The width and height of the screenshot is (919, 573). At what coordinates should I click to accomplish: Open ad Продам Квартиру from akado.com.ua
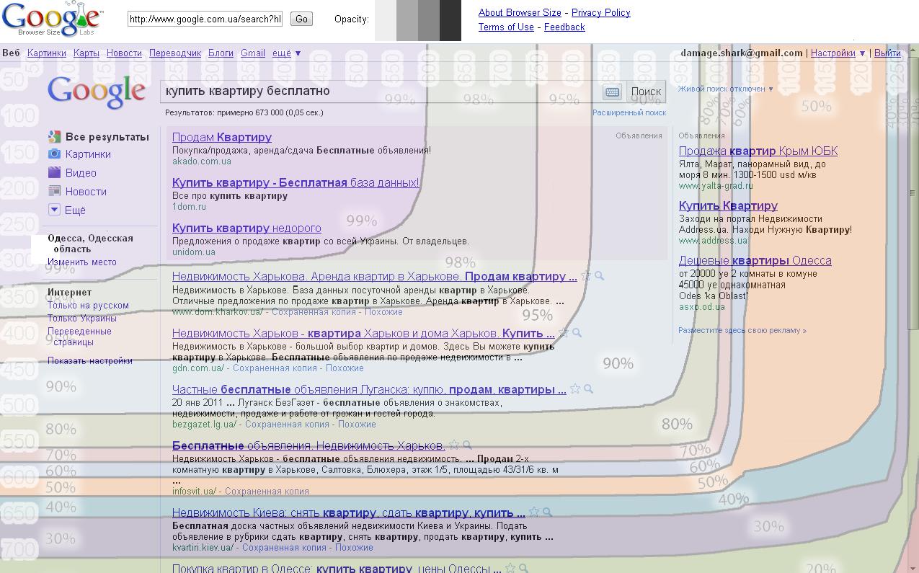click(x=222, y=137)
